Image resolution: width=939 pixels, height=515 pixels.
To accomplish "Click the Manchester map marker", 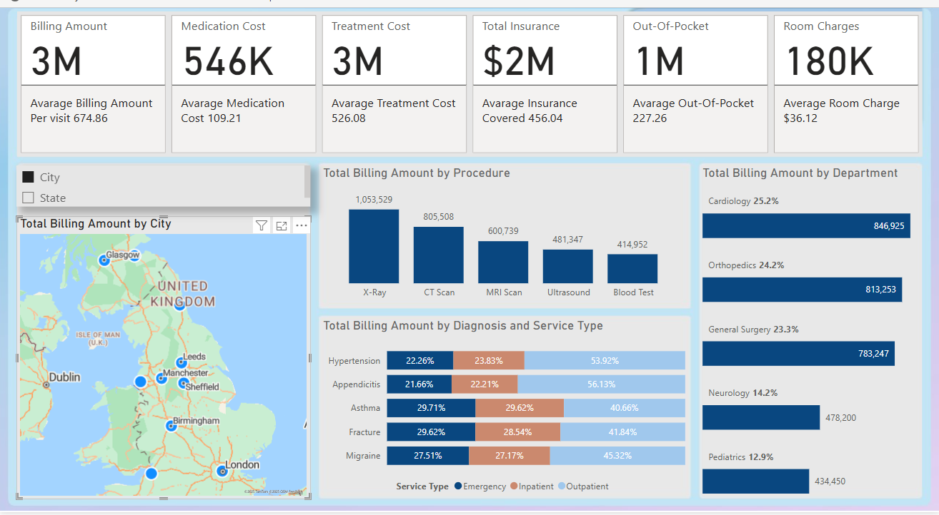I will (161, 378).
